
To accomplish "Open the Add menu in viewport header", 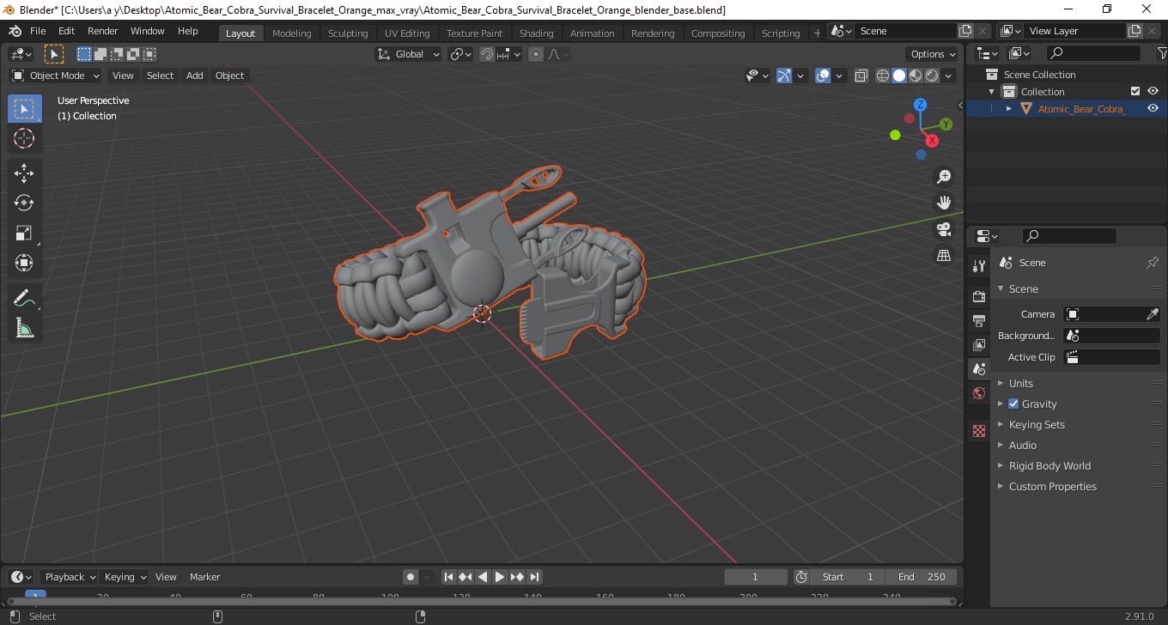I will [195, 76].
